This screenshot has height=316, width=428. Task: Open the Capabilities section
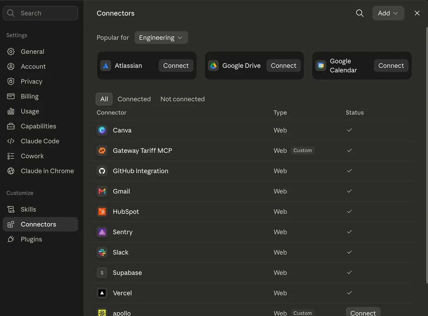(x=40, y=126)
